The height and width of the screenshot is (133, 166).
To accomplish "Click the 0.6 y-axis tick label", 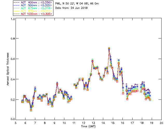I will click(x=13, y=59).
